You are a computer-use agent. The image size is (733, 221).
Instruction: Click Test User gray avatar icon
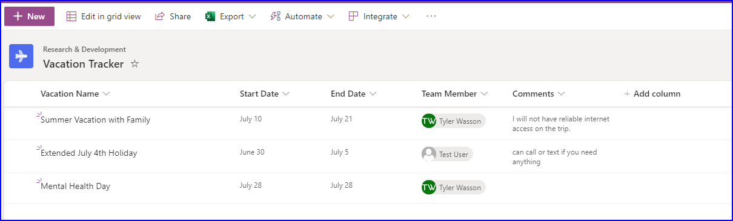coord(429,154)
